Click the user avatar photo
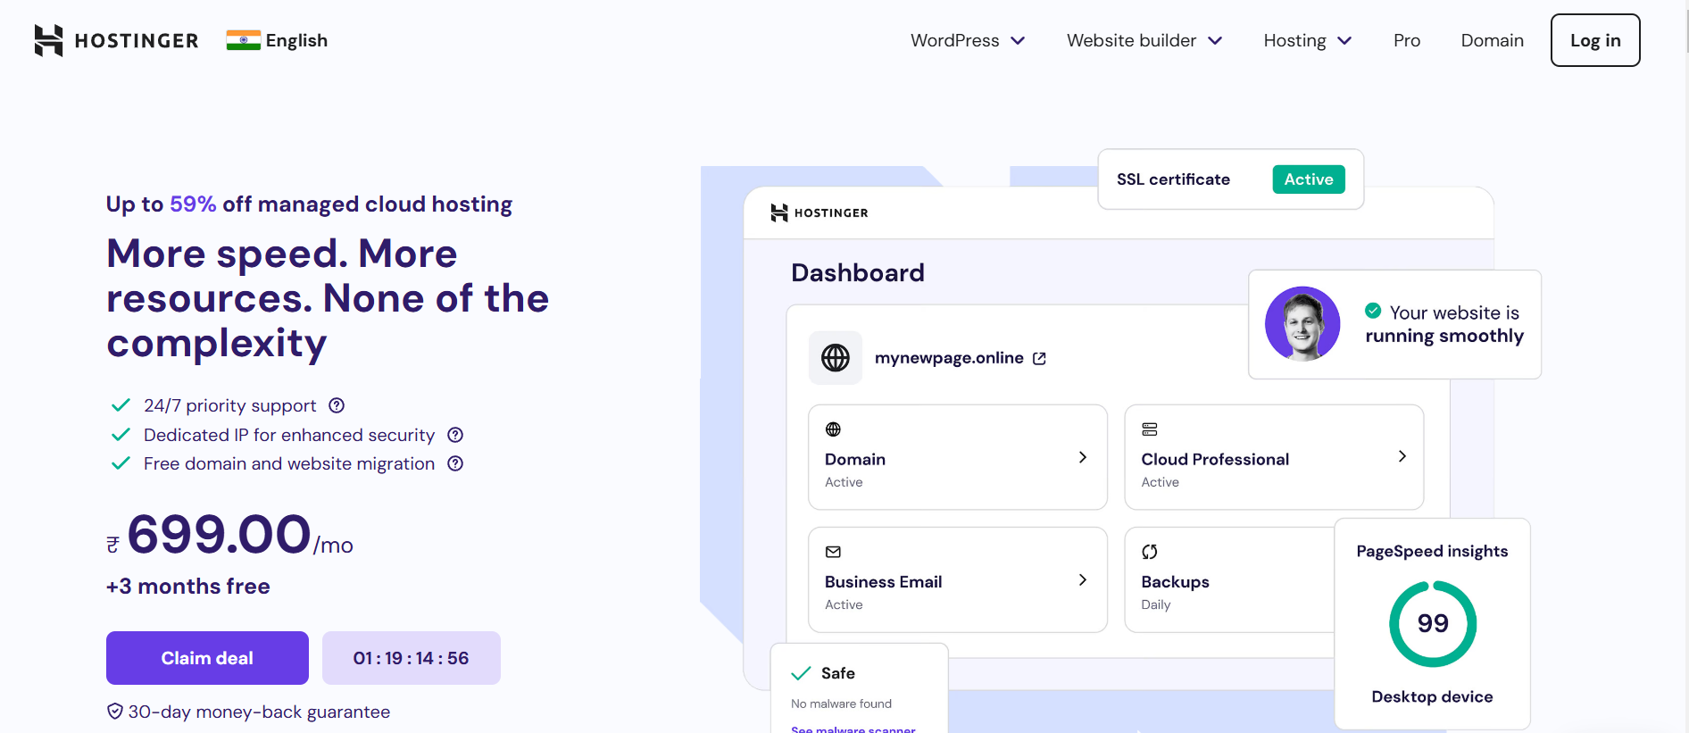This screenshot has height=733, width=1689. 1302,323
